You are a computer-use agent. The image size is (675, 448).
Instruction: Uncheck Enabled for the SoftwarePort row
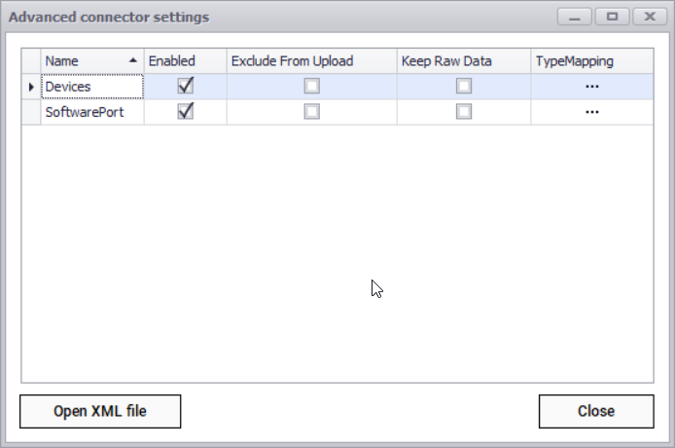point(185,111)
